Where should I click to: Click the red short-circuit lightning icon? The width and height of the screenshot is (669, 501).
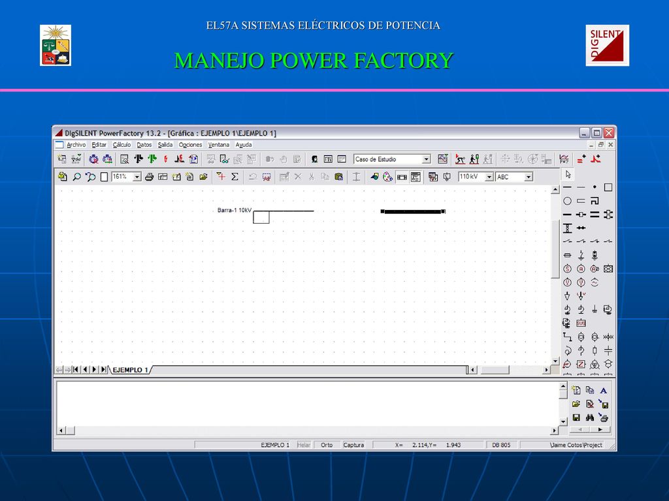click(x=165, y=159)
